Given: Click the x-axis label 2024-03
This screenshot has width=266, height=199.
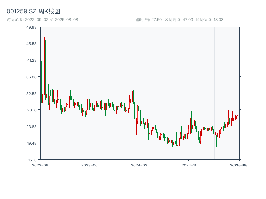Looking at the screenshot, I should tap(139, 165).
